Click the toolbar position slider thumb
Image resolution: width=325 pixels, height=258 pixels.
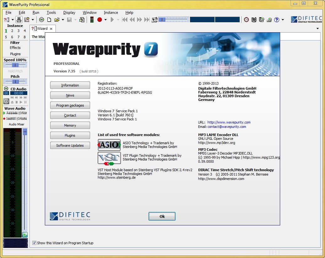(162, 20)
